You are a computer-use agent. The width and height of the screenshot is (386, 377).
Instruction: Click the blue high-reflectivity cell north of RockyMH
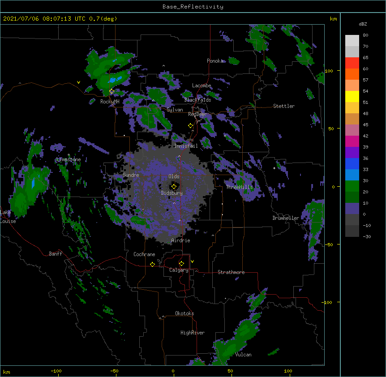115,79
